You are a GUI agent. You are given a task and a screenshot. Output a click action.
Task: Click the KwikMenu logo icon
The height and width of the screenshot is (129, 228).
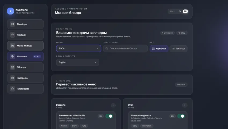[x=10, y=11]
